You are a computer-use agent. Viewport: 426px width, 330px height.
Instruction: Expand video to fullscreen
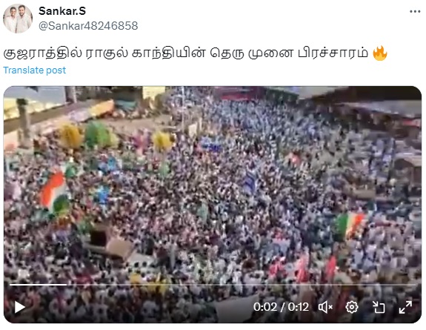pos(405,308)
